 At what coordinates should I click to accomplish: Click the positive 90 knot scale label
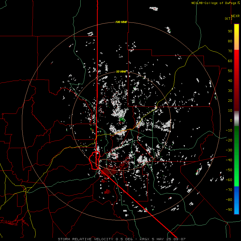230,31
